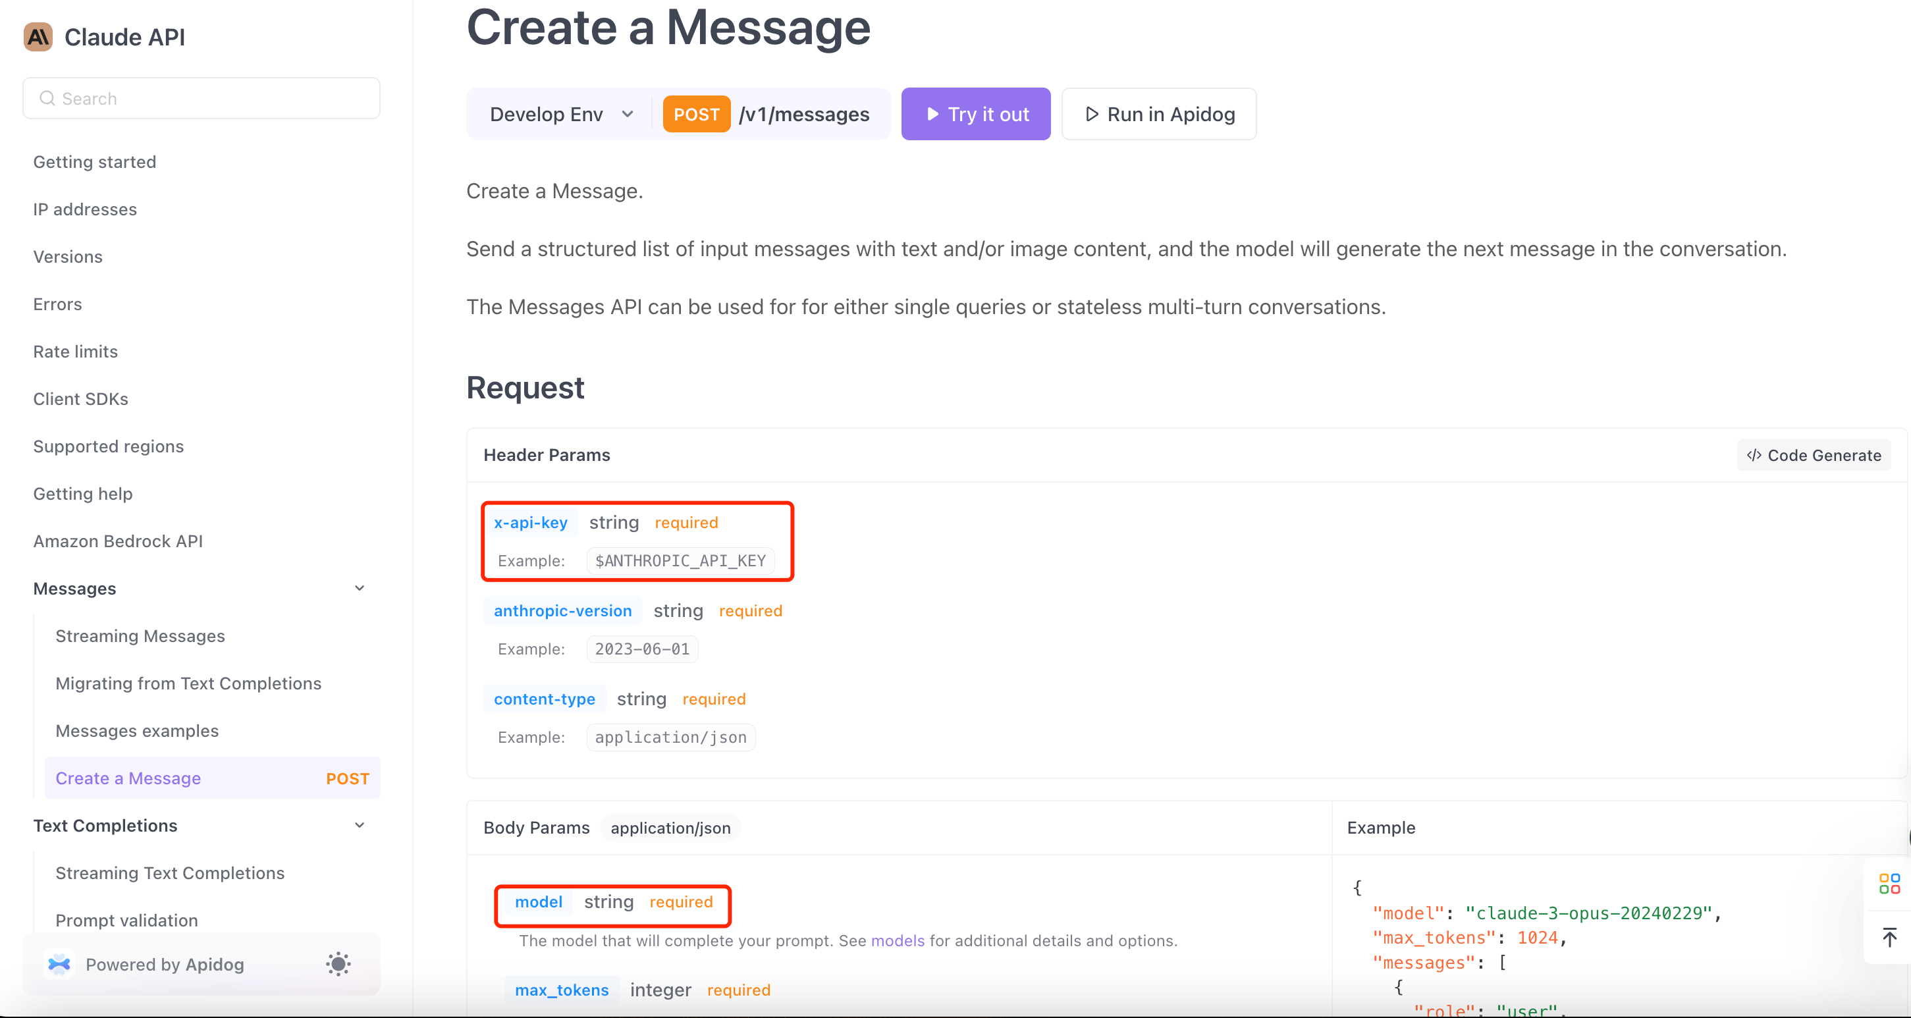Open the Develop Env environment dropdown
Viewport: 1911px width, 1018px height.
558,113
